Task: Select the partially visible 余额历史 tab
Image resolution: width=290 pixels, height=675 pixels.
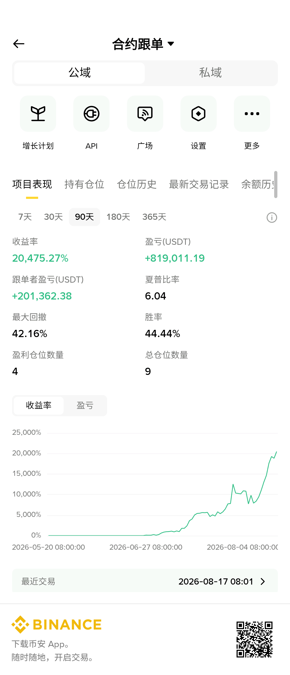Action: [258, 184]
